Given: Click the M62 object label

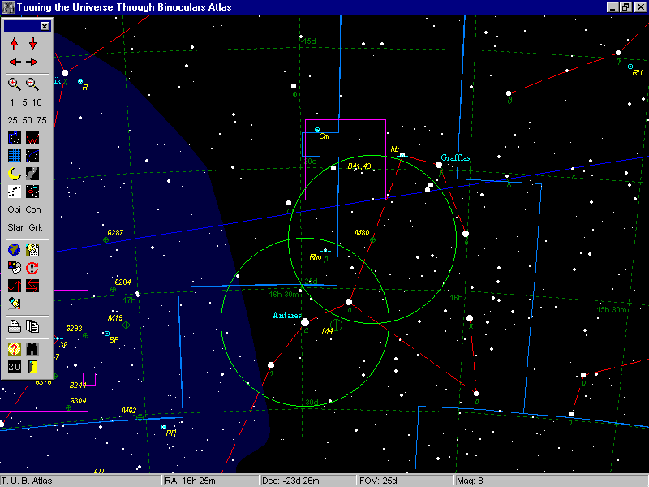Looking at the screenshot, I should pos(129,411).
